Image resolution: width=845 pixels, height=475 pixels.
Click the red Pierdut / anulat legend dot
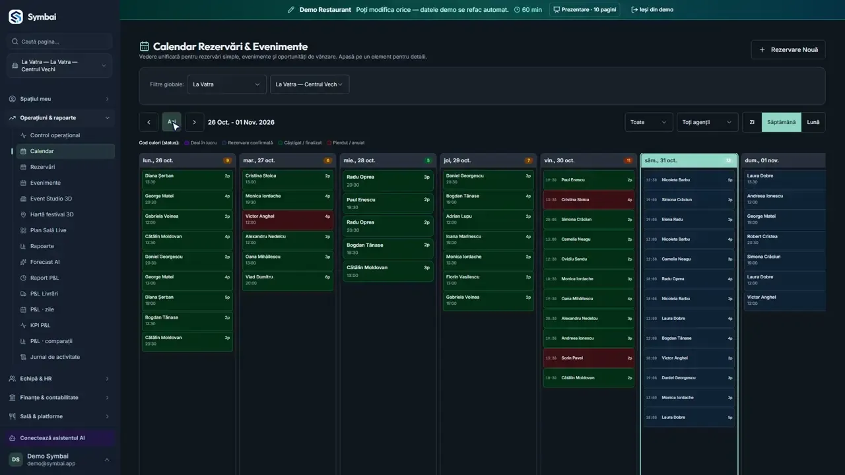point(329,142)
